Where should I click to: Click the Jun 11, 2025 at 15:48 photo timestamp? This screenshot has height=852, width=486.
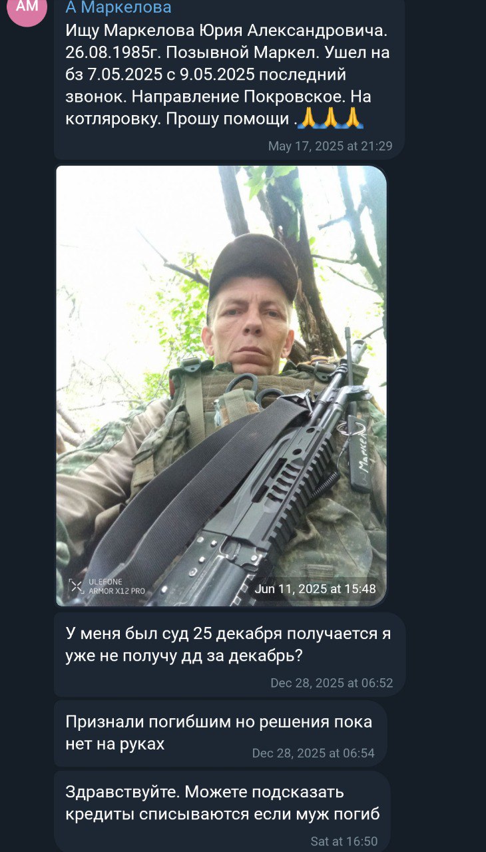[x=316, y=588]
